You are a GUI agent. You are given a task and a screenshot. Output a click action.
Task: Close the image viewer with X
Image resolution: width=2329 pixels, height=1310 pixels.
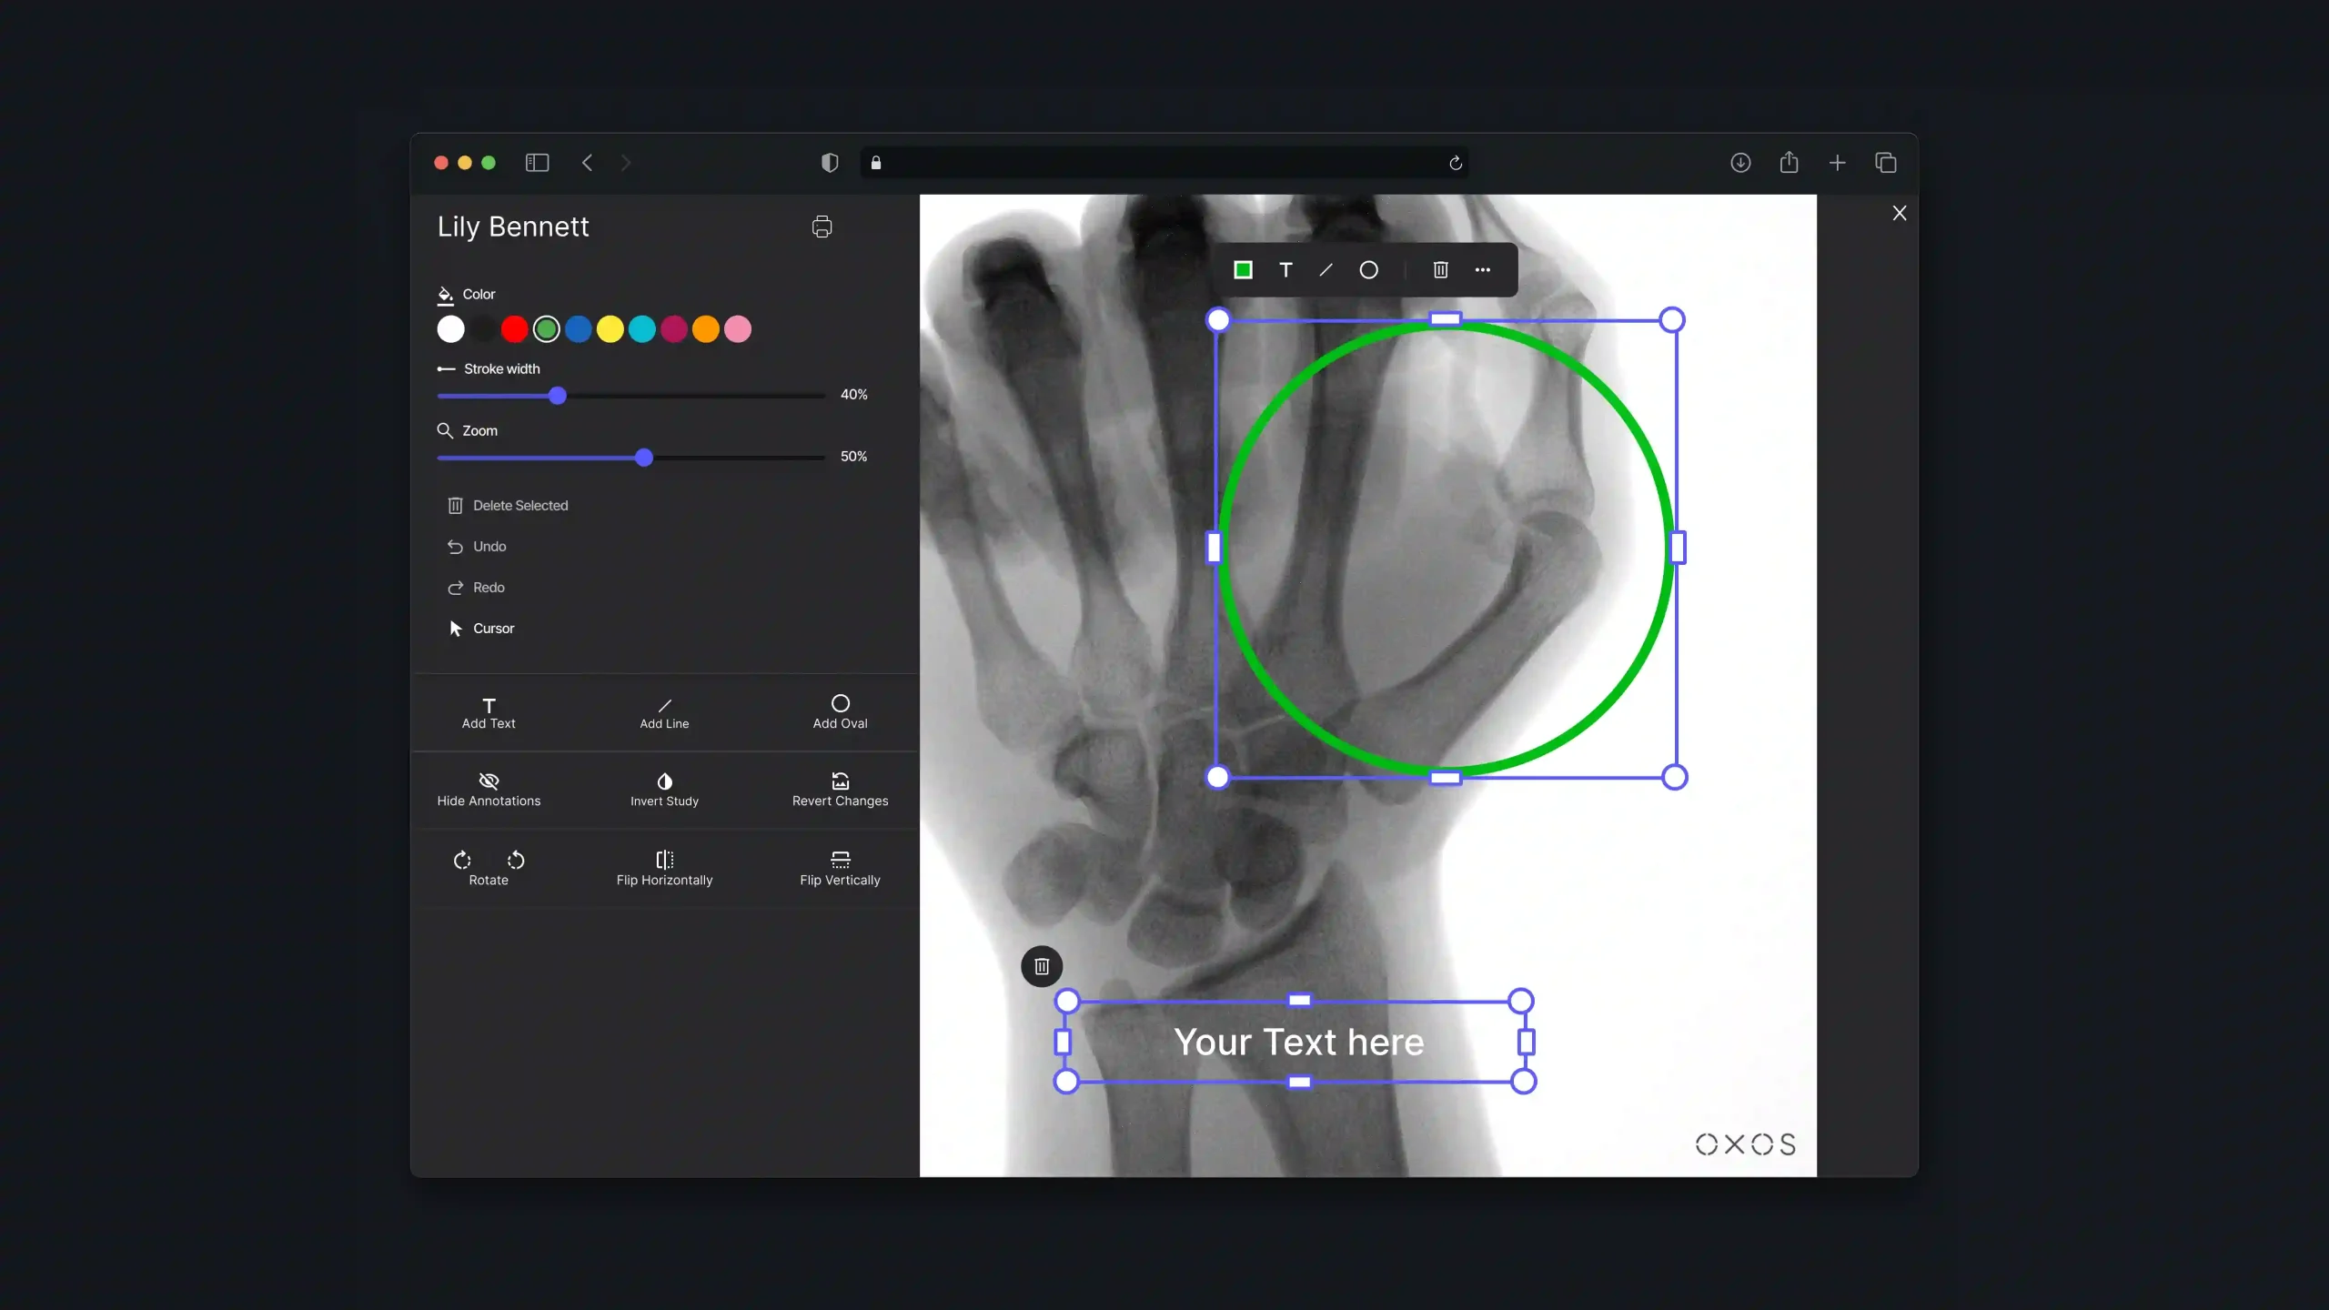[x=1900, y=213]
